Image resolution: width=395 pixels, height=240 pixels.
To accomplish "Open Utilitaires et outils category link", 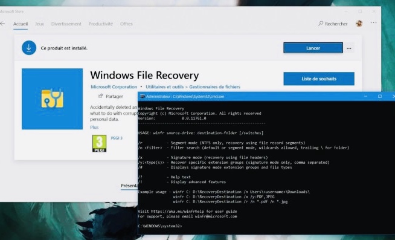I will (164, 86).
